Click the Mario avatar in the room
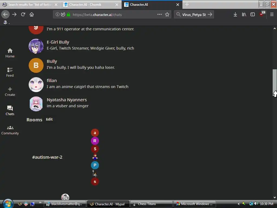 [95, 157]
